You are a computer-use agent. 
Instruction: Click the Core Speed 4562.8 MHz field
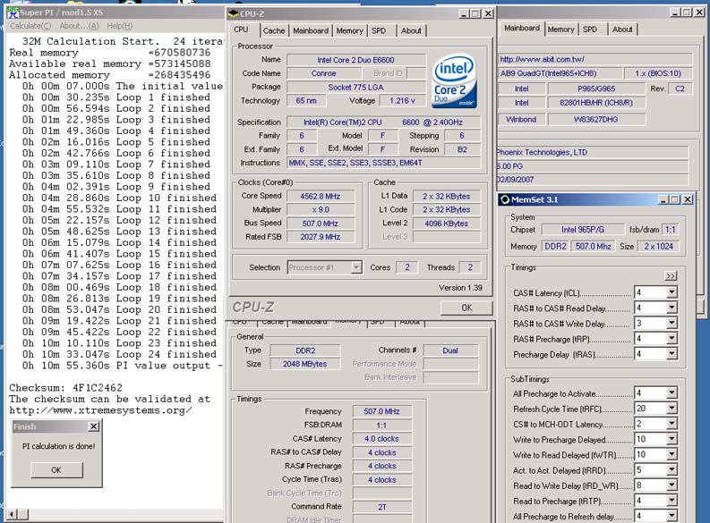[321, 196]
